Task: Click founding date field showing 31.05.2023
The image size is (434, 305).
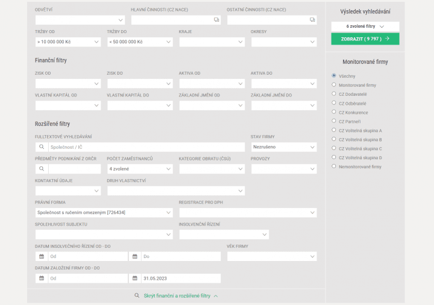Action: click(x=181, y=278)
